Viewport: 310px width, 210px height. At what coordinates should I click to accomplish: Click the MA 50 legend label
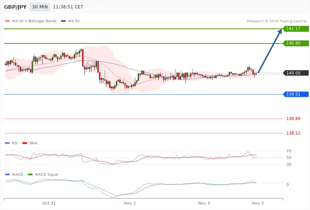[74, 21]
